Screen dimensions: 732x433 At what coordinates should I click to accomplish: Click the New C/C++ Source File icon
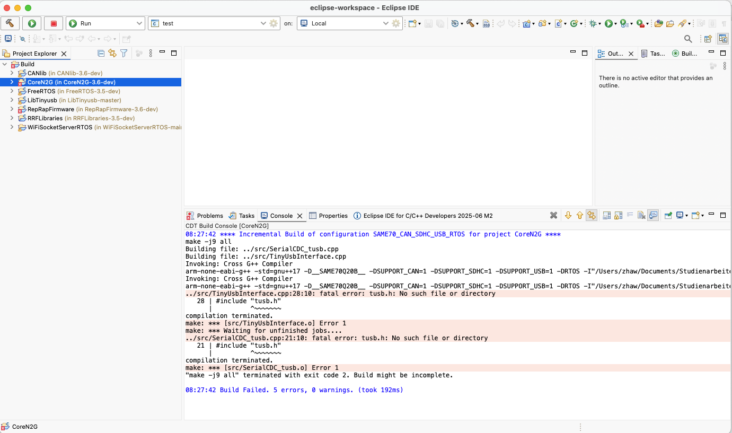click(x=558, y=23)
